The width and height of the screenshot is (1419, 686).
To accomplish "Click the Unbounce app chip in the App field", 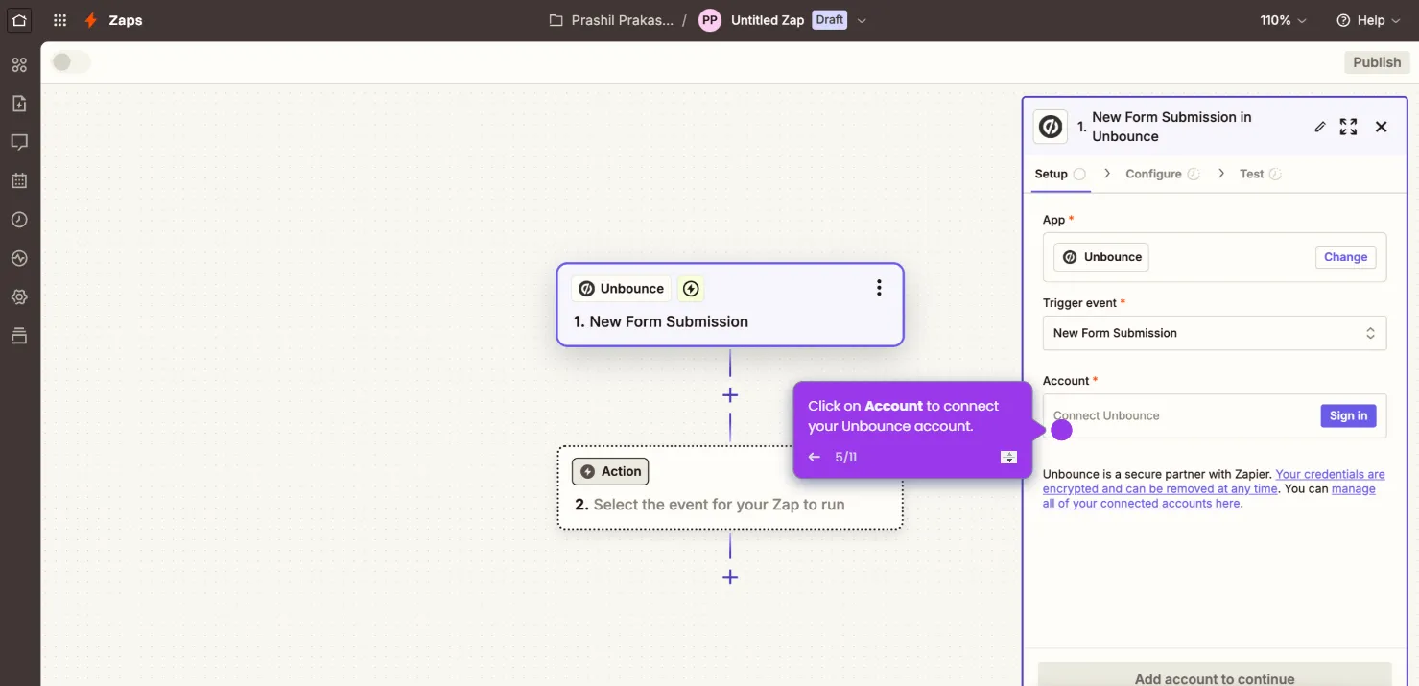I will pyautogui.click(x=1101, y=257).
